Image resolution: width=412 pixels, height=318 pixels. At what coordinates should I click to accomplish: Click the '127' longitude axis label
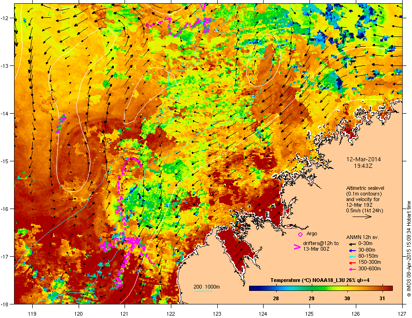pos(402,314)
